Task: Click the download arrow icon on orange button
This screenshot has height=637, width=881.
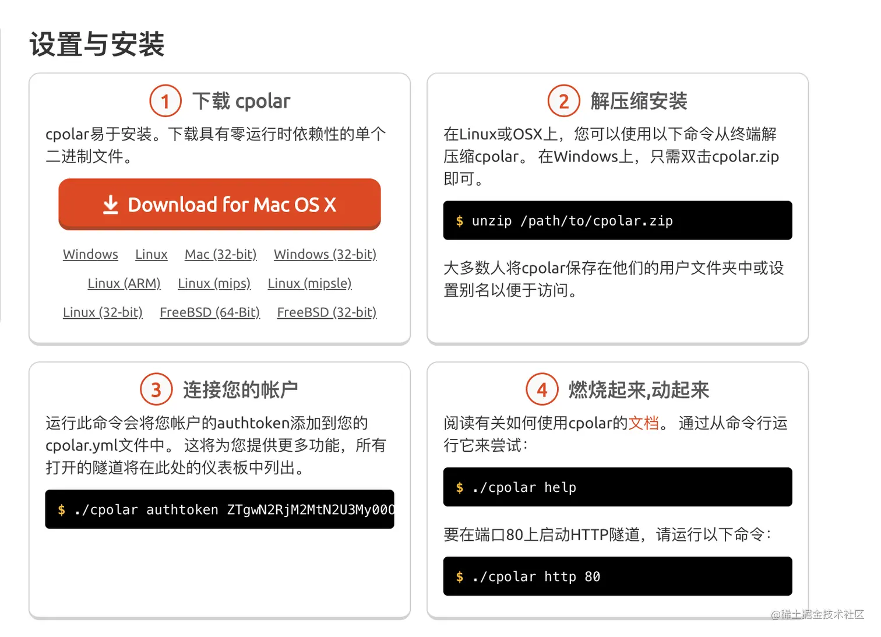Action: click(x=111, y=205)
